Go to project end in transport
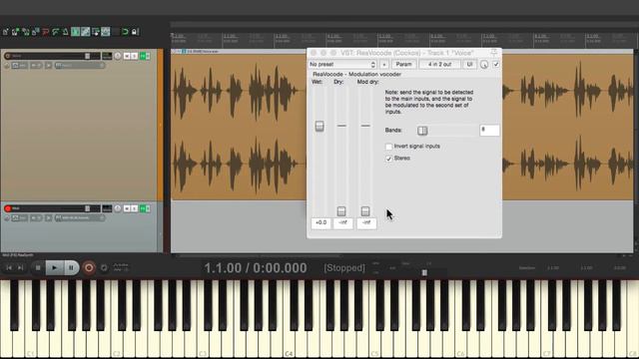The image size is (639, 359). pos(20,268)
